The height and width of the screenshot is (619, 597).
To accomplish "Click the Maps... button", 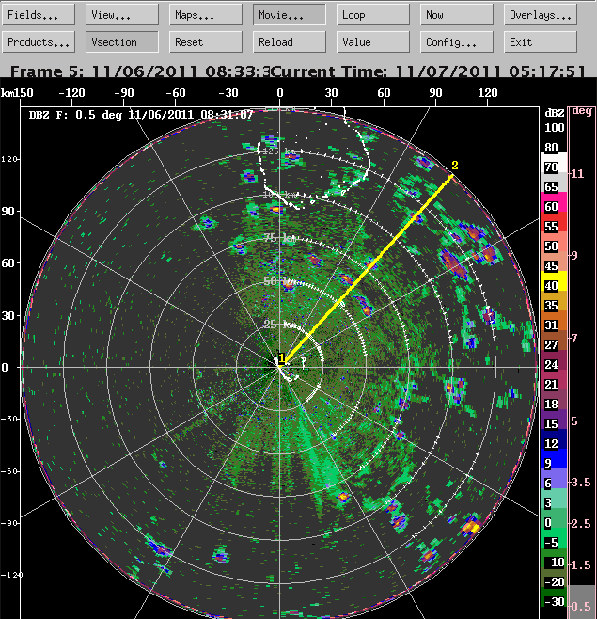I will 206,15.
